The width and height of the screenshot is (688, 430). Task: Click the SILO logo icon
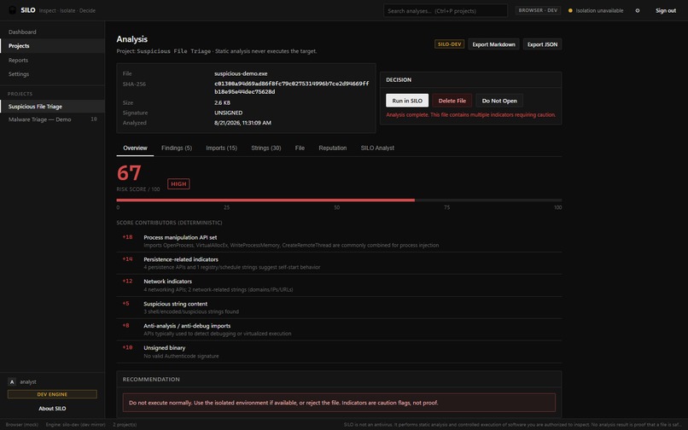click(13, 10)
